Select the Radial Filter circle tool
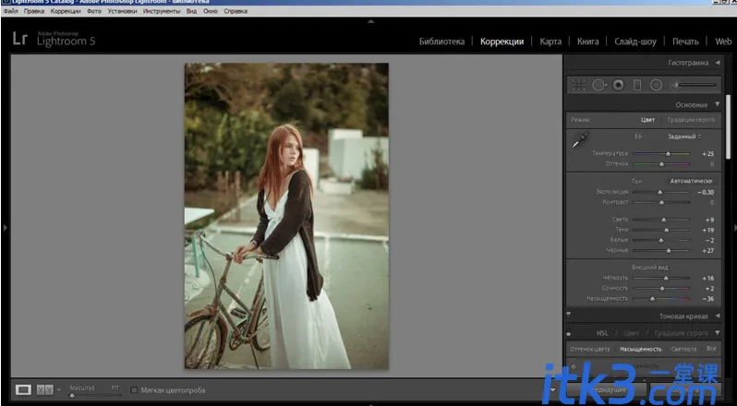This screenshot has width=737, height=406. click(656, 85)
